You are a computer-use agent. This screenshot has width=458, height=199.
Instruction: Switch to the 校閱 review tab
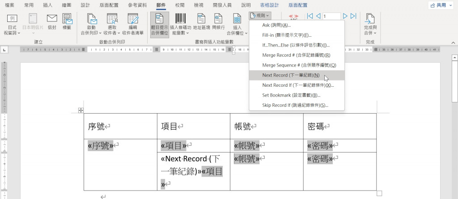[x=180, y=5]
